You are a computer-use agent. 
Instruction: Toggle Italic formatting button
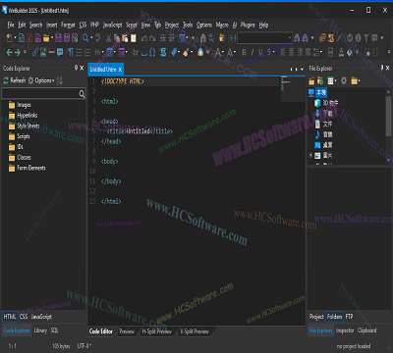pos(253,52)
